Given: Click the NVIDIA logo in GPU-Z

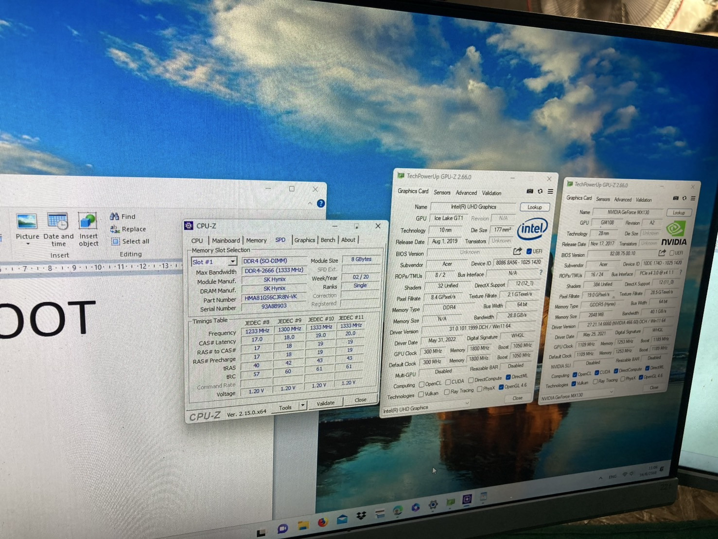Looking at the screenshot, I should click(x=675, y=234).
